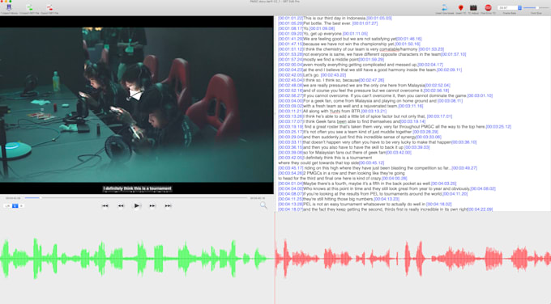The height and width of the screenshot is (304, 551).
Task: Click the green waveform area
Action: 137,259
